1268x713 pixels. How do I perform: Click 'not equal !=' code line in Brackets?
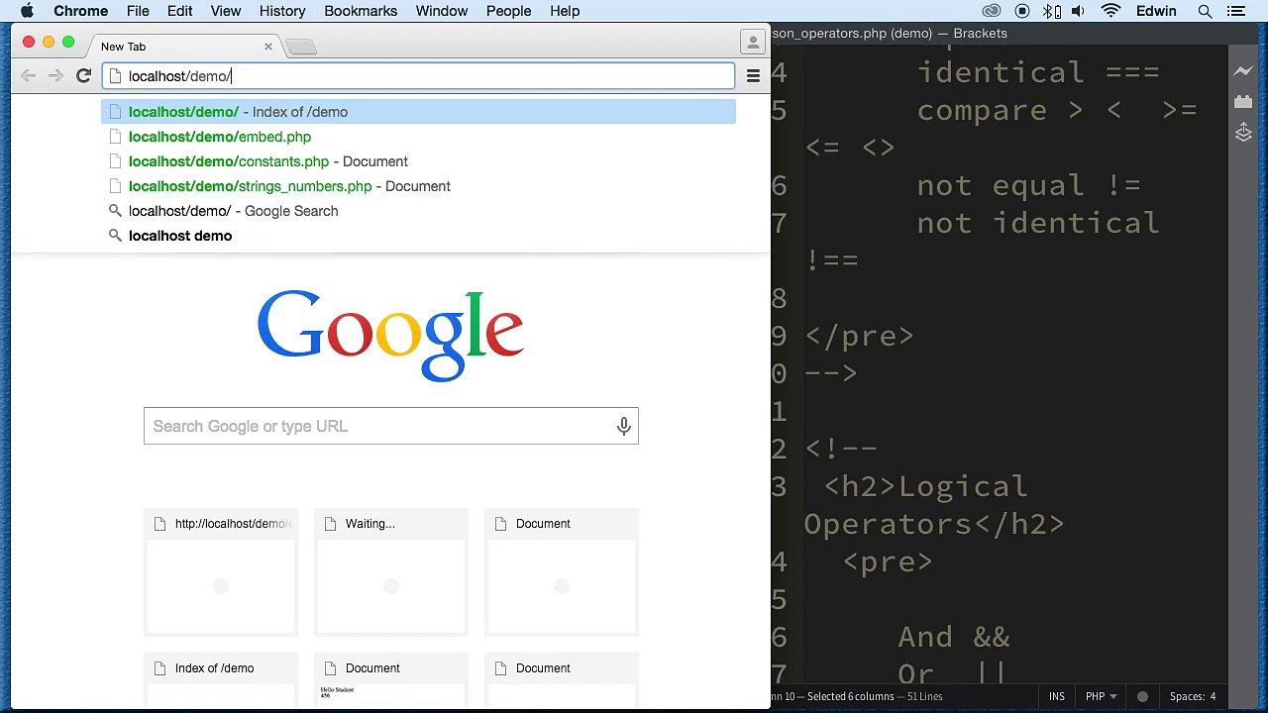1029,185
